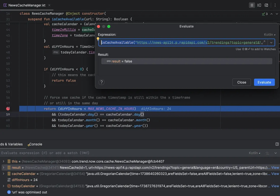Open the editor tab's more options menu
This screenshot has height=196, width=280.
tap(275, 5)
